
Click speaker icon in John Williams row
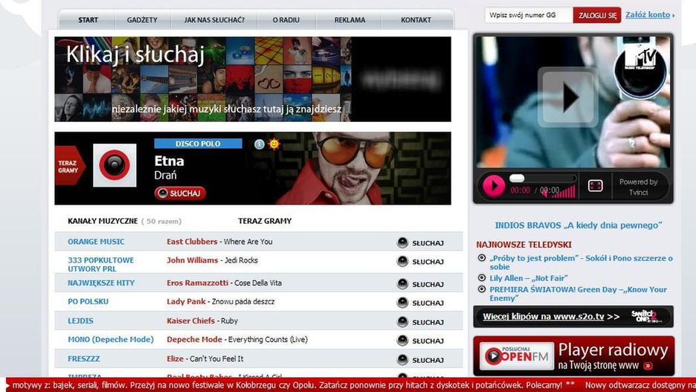point(402,262)
